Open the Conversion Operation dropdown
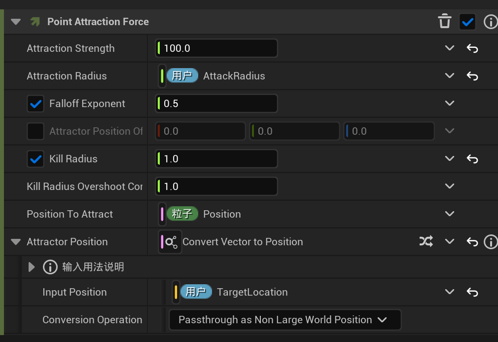 (285, 320)
